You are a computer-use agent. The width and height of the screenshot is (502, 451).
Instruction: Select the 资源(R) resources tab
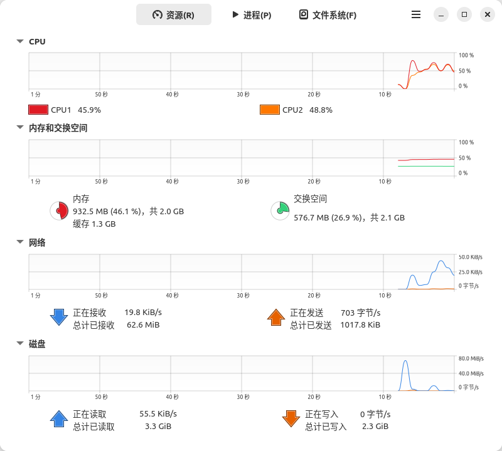(174, 14)
